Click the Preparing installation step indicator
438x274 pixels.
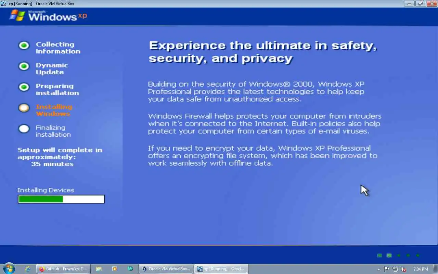[24, 87]
